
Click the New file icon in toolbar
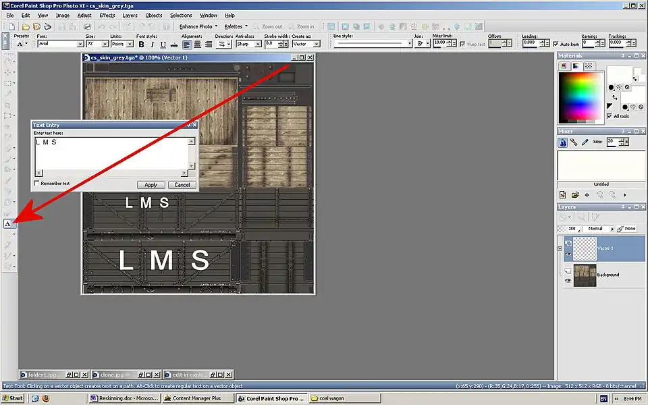12,26
